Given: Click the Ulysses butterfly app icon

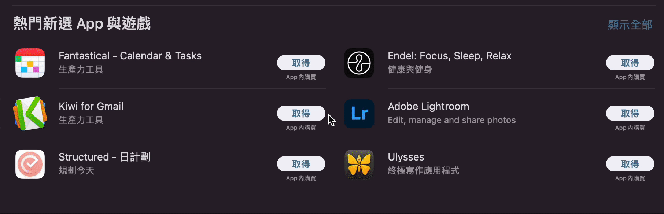Looking at the screenshot, I should point(359,164).
